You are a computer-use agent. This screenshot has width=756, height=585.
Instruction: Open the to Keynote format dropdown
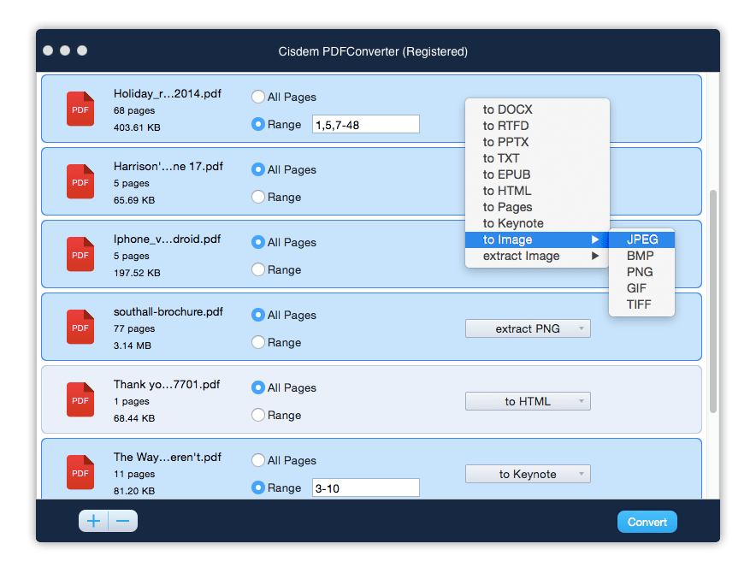(528, 474)
